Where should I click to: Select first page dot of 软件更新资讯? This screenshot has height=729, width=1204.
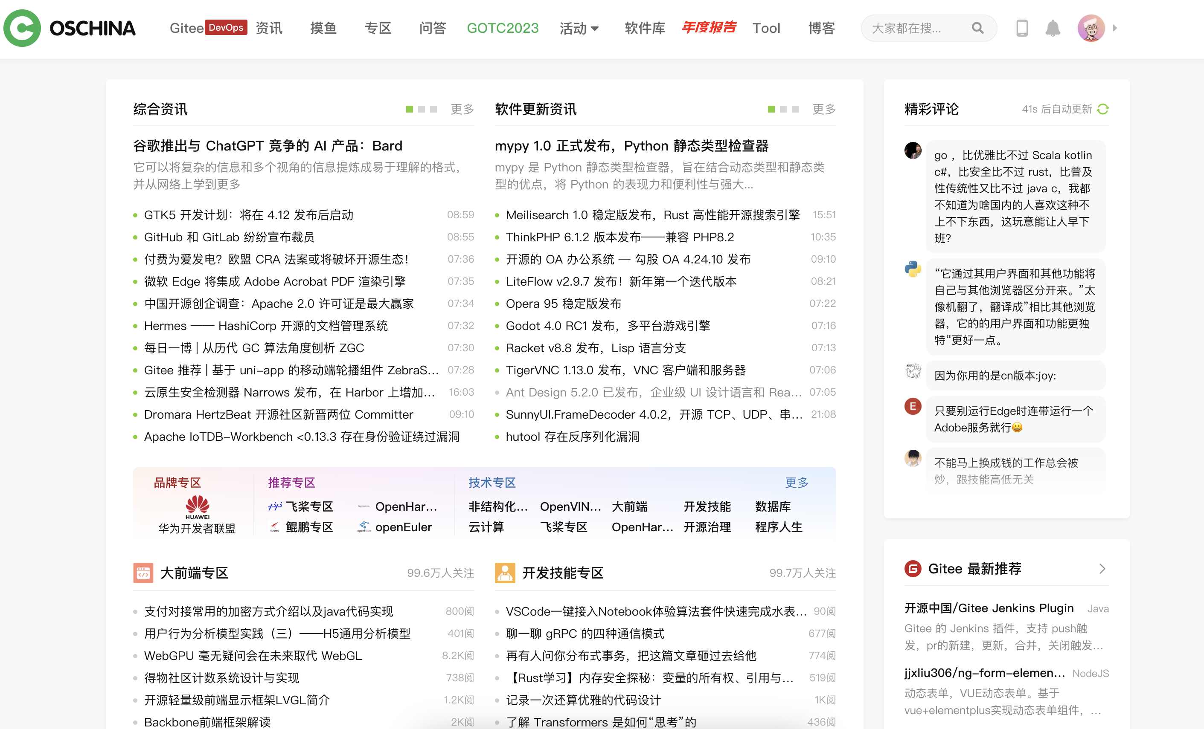point(771,109)
